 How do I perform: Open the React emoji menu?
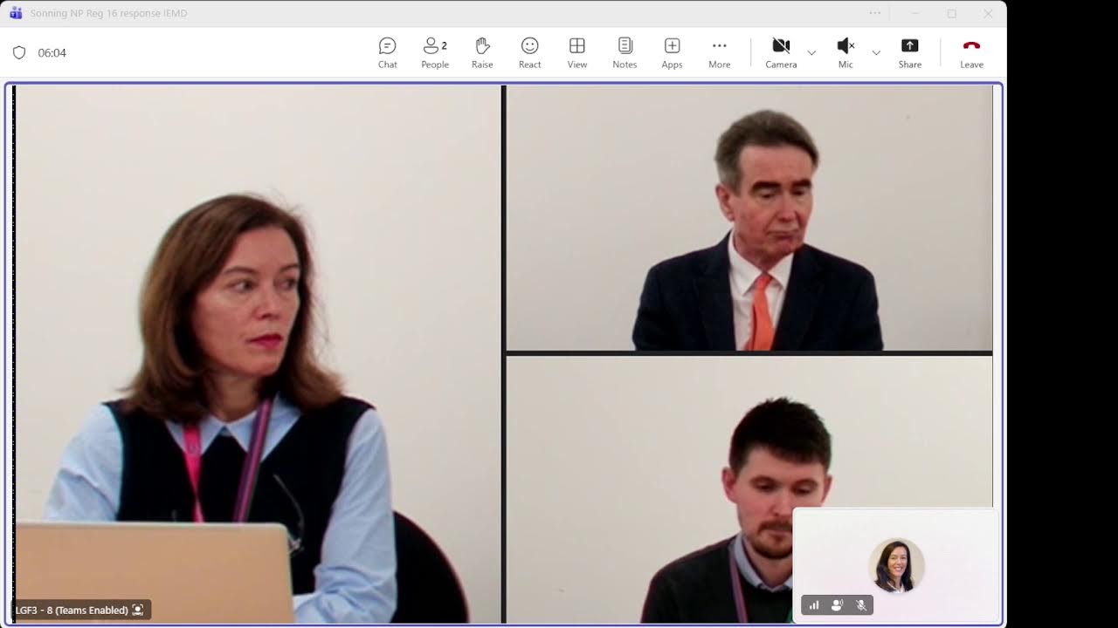click(529, 52)
